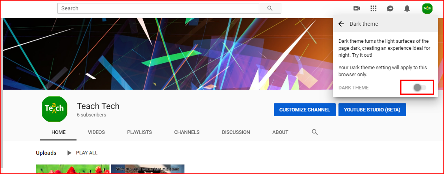Open the channel search icon
The image size is (444, 174).
pos(315,132)
